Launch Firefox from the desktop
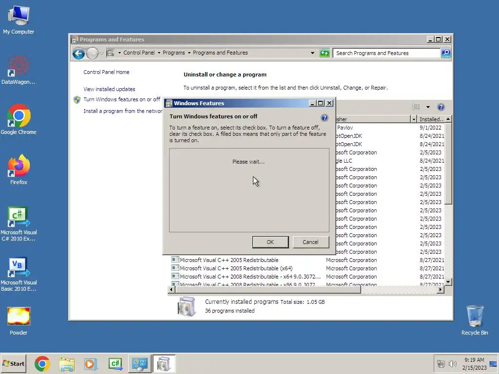This screenshot has height=374, width=499. [19, 170]
